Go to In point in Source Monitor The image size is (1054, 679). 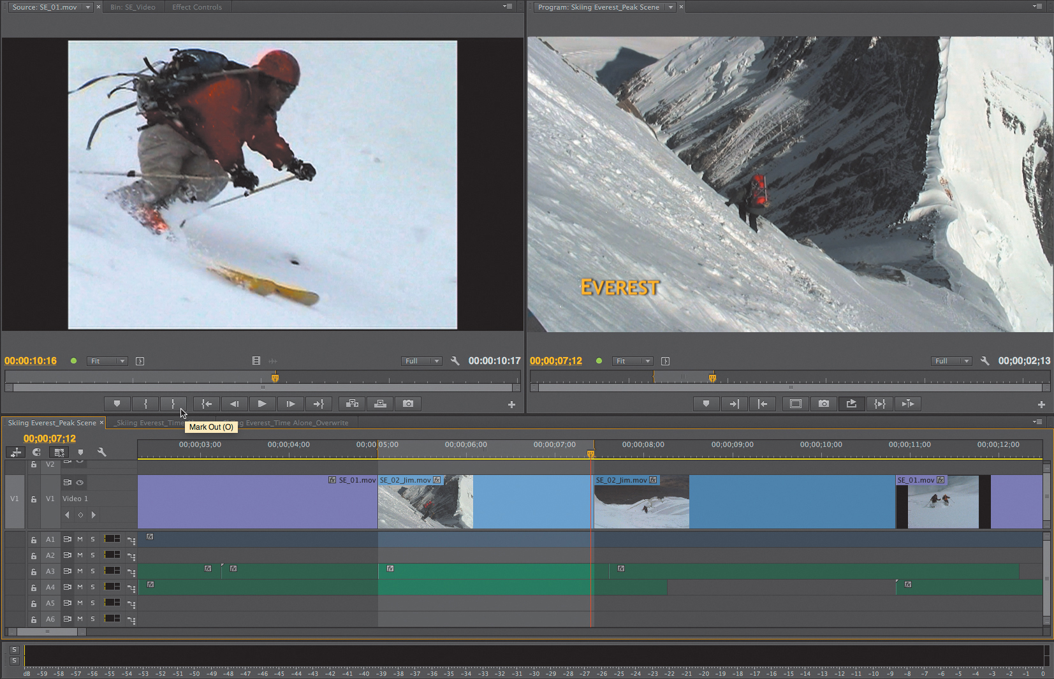click(x=207, y=404)
